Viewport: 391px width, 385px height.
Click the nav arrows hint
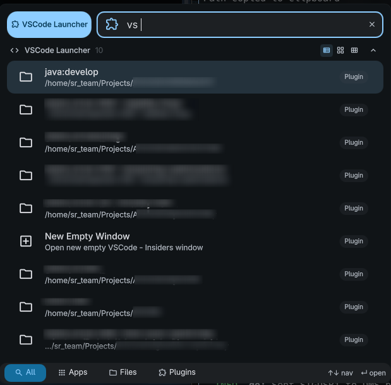(340, 373)
